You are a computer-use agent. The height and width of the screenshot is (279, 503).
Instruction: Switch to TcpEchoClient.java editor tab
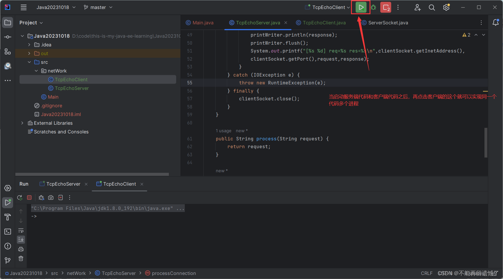point(321,23)
